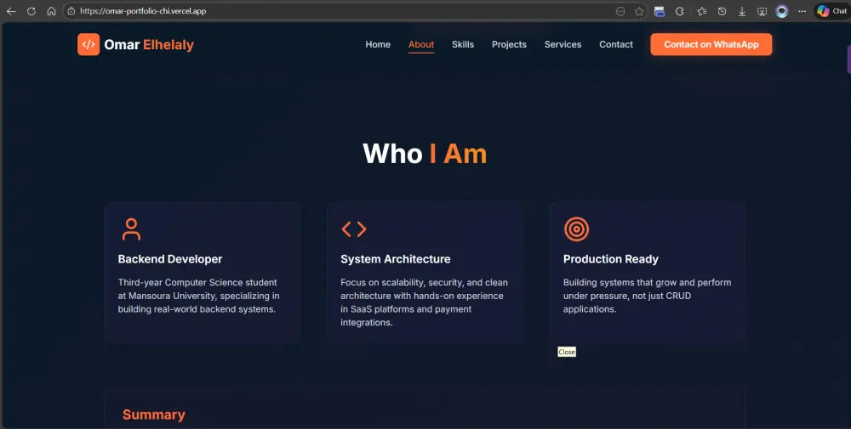Reload the page with the refresh icon
This screenshot has height=429, width=851.
(31, 11)
